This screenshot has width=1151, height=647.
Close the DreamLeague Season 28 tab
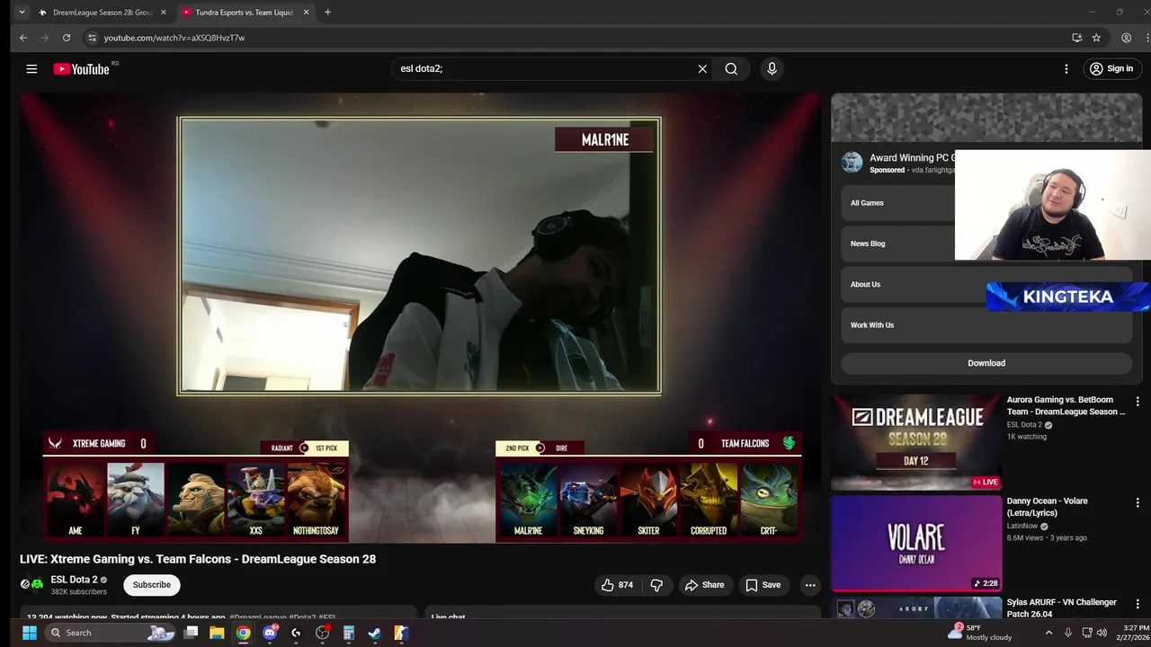(x=164, y=13)
